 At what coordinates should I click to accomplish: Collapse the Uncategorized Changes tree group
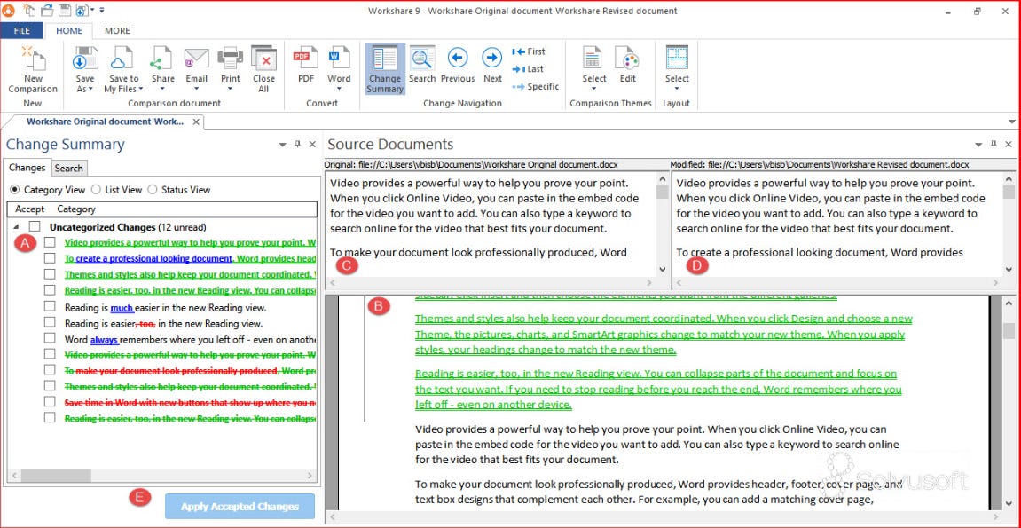pyautogui.click(x=16, y=227)
